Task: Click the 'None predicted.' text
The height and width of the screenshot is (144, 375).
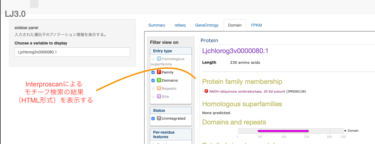Action: point(217,113)
